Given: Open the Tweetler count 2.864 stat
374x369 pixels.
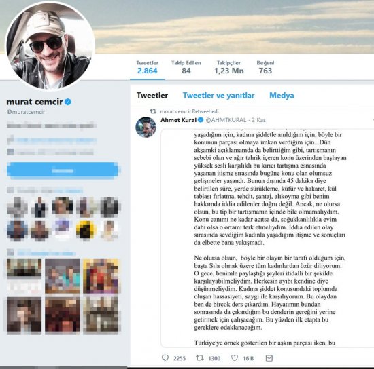Looking at the screenshot, I should [148, 67].
